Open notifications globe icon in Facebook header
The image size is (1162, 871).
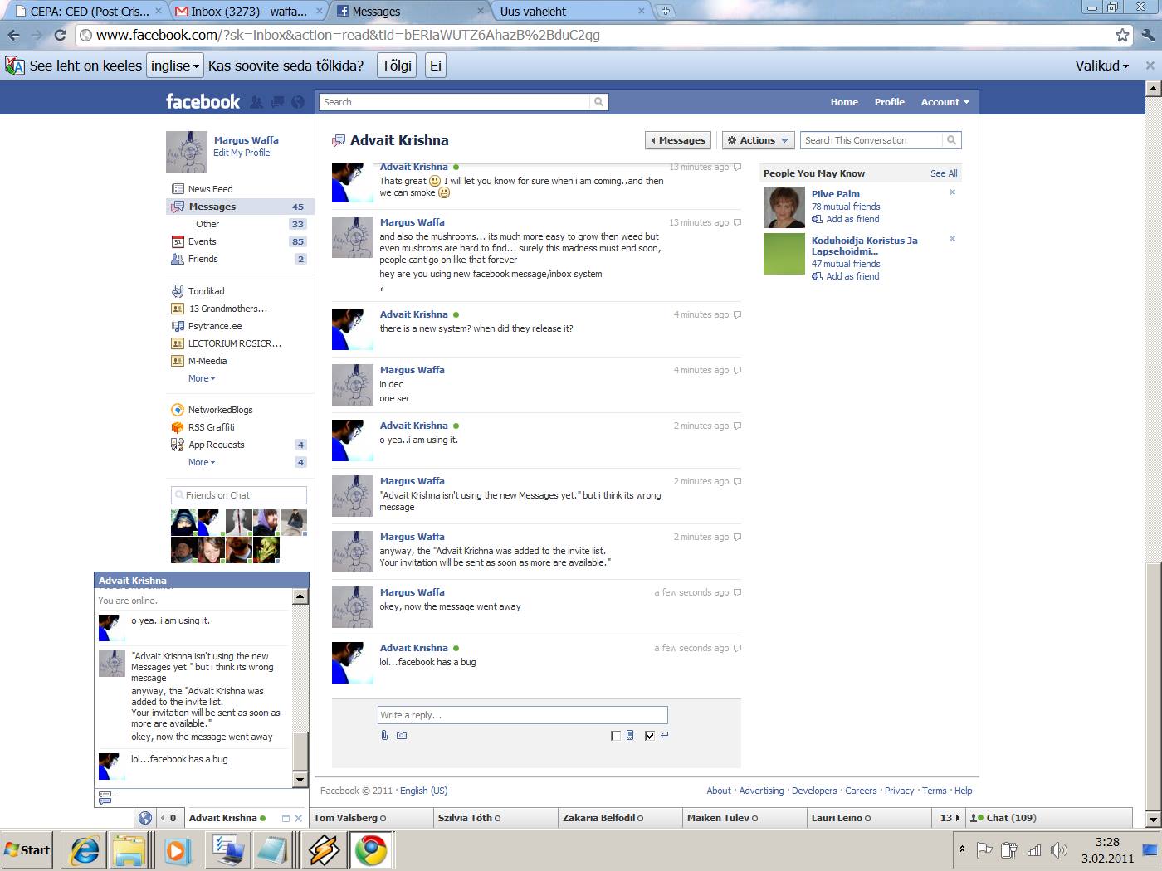[298, 102]
